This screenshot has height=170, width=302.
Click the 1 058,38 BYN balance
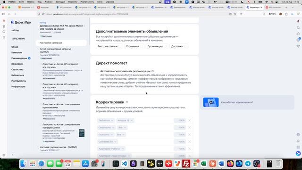pyautogui.click(x=18, y=39)
